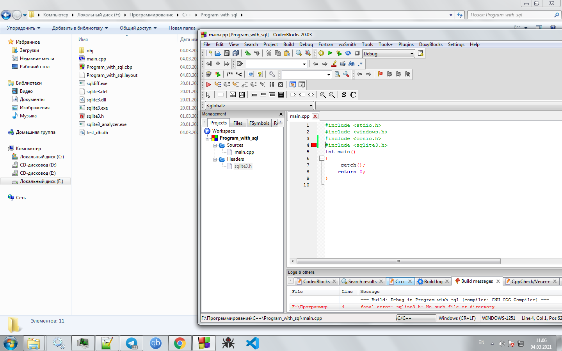Toggle the Match case Aa option

[x=352, y=64]
